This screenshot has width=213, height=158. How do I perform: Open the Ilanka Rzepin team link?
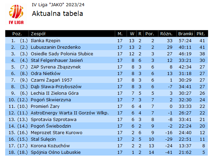point(45,40)
